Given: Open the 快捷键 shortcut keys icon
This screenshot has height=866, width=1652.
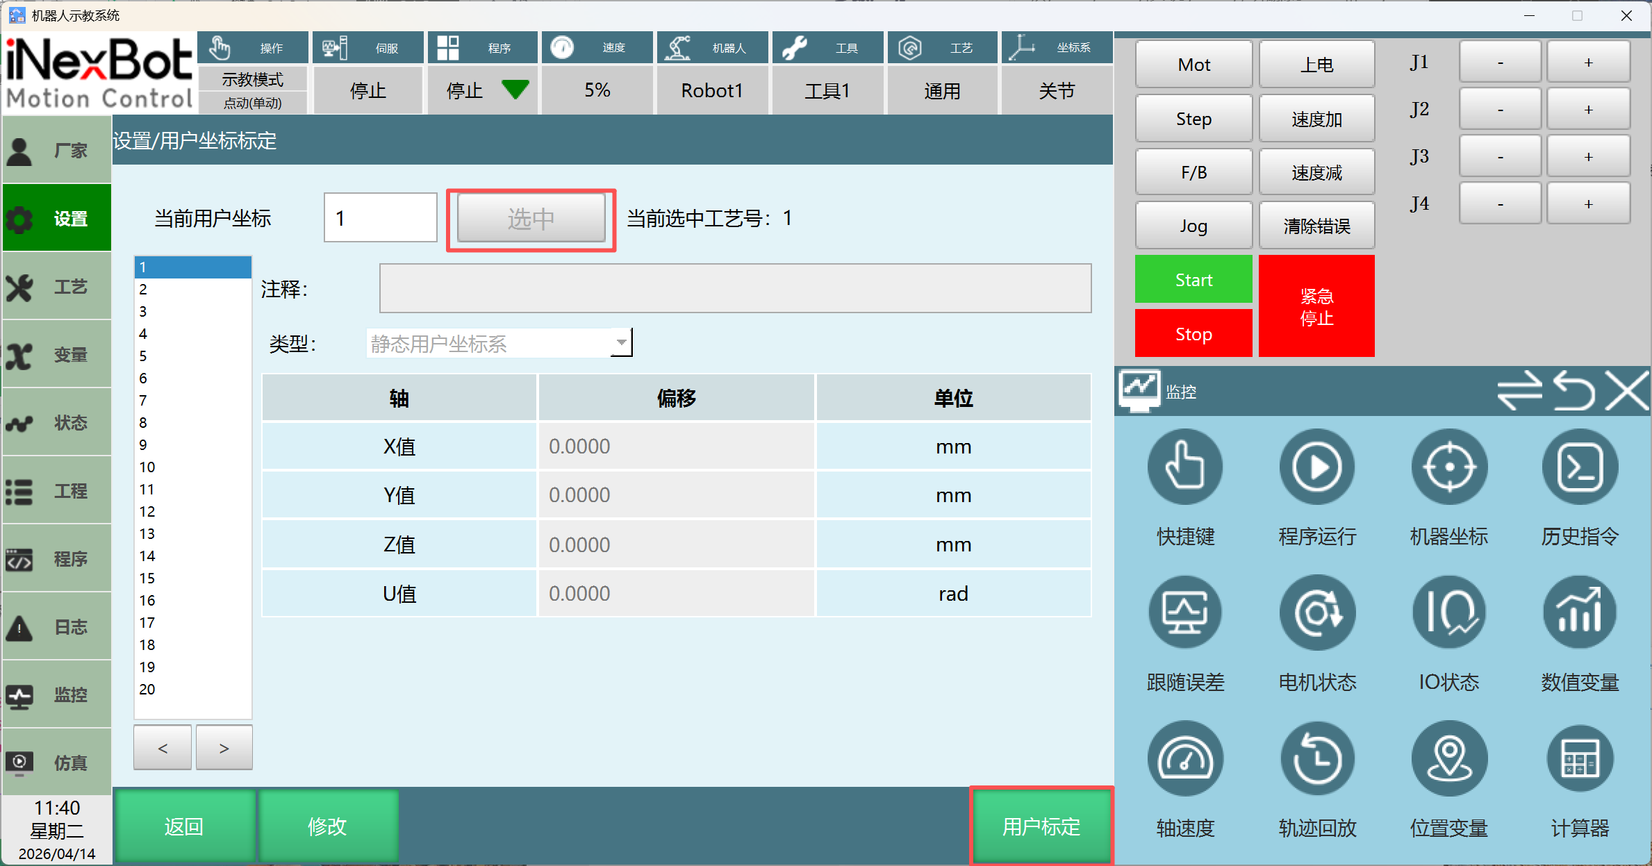Looking at the screenshot, I should tap(1184, 467).
